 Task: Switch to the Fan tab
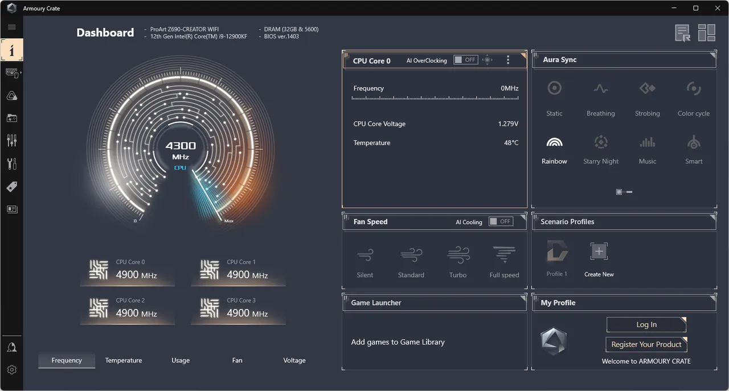[237, 360]
